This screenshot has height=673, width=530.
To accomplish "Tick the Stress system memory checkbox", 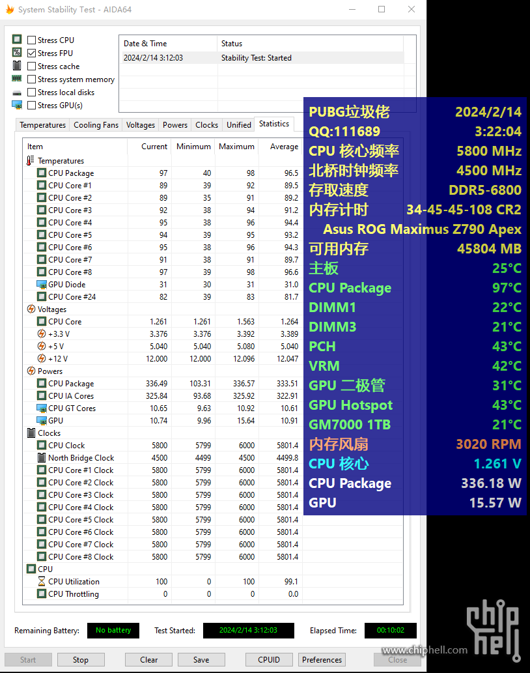I will (31, 79).
